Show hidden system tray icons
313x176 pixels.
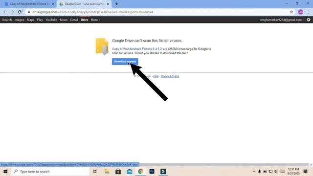[254, 172]
